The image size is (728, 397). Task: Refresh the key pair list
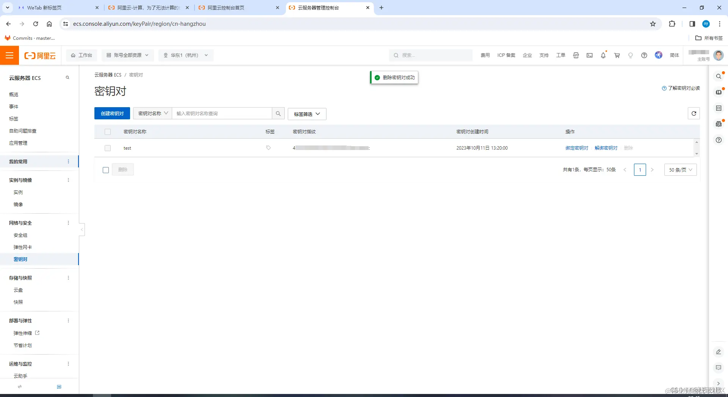(694, 113)
